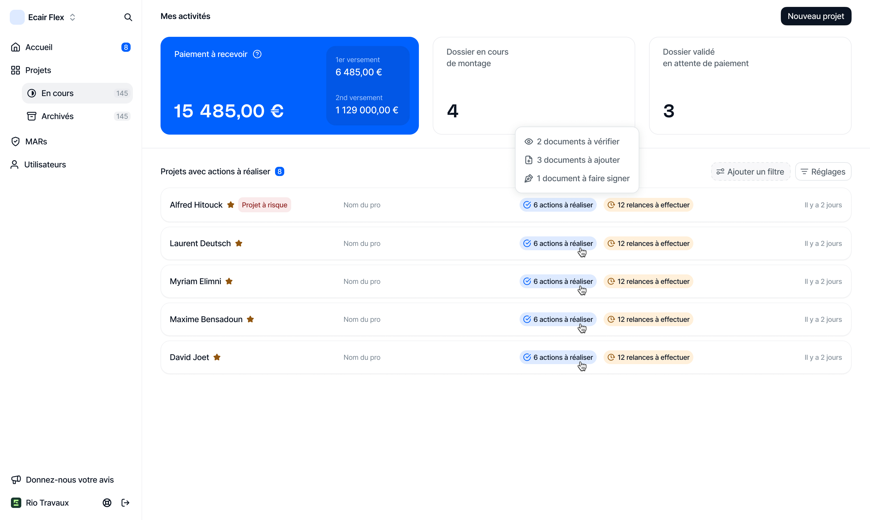The height and width of the screenshot is (520, 870).
Task: Click the MARs shield icon
Action: click(x=16, y=142)
